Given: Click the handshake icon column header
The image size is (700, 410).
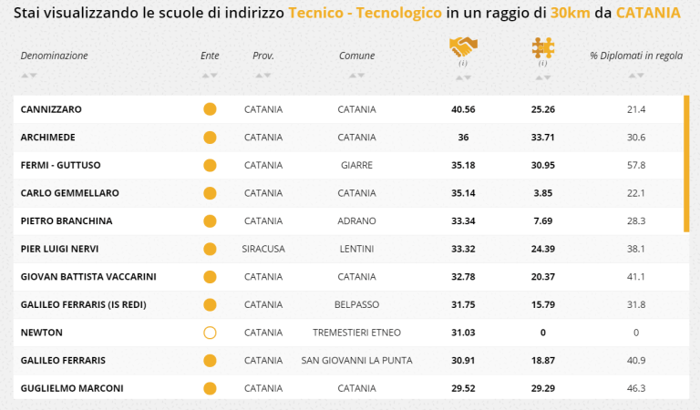Looking at the screenshot, I should tap(463, 46).
